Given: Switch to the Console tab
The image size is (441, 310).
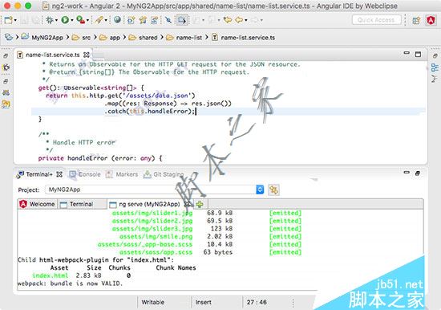Looking at the screenshot, I should click(x=85, y=174).
